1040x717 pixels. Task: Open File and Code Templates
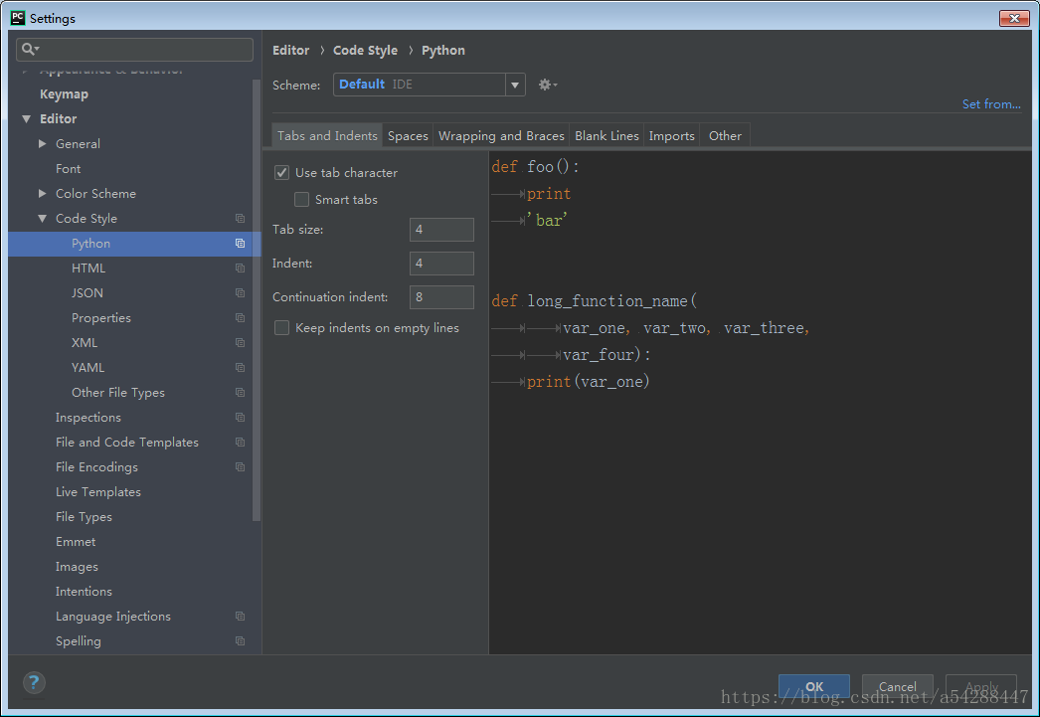[127, 443]
